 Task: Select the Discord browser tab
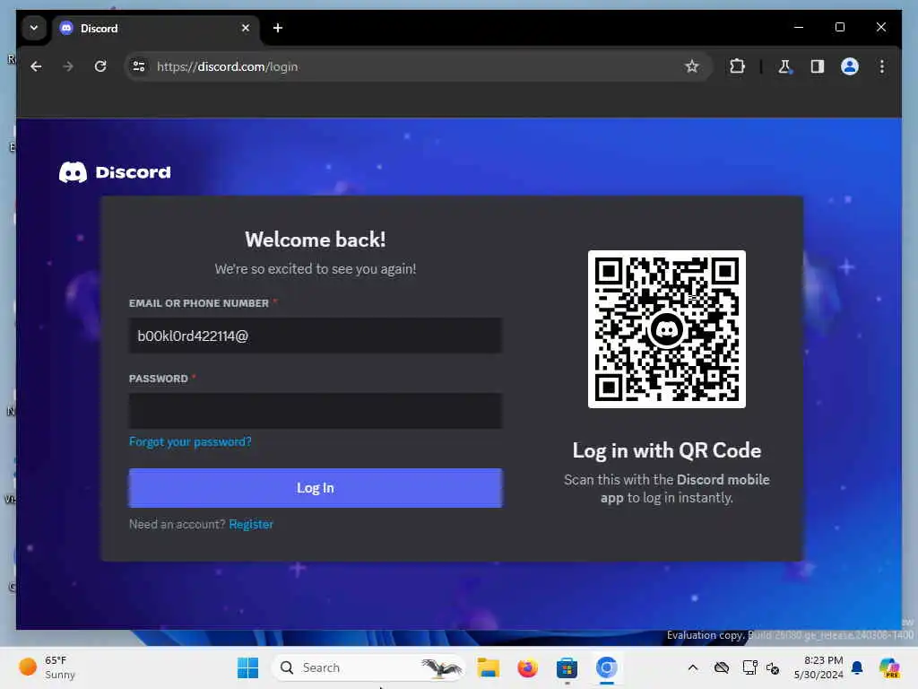coord(155,28)
